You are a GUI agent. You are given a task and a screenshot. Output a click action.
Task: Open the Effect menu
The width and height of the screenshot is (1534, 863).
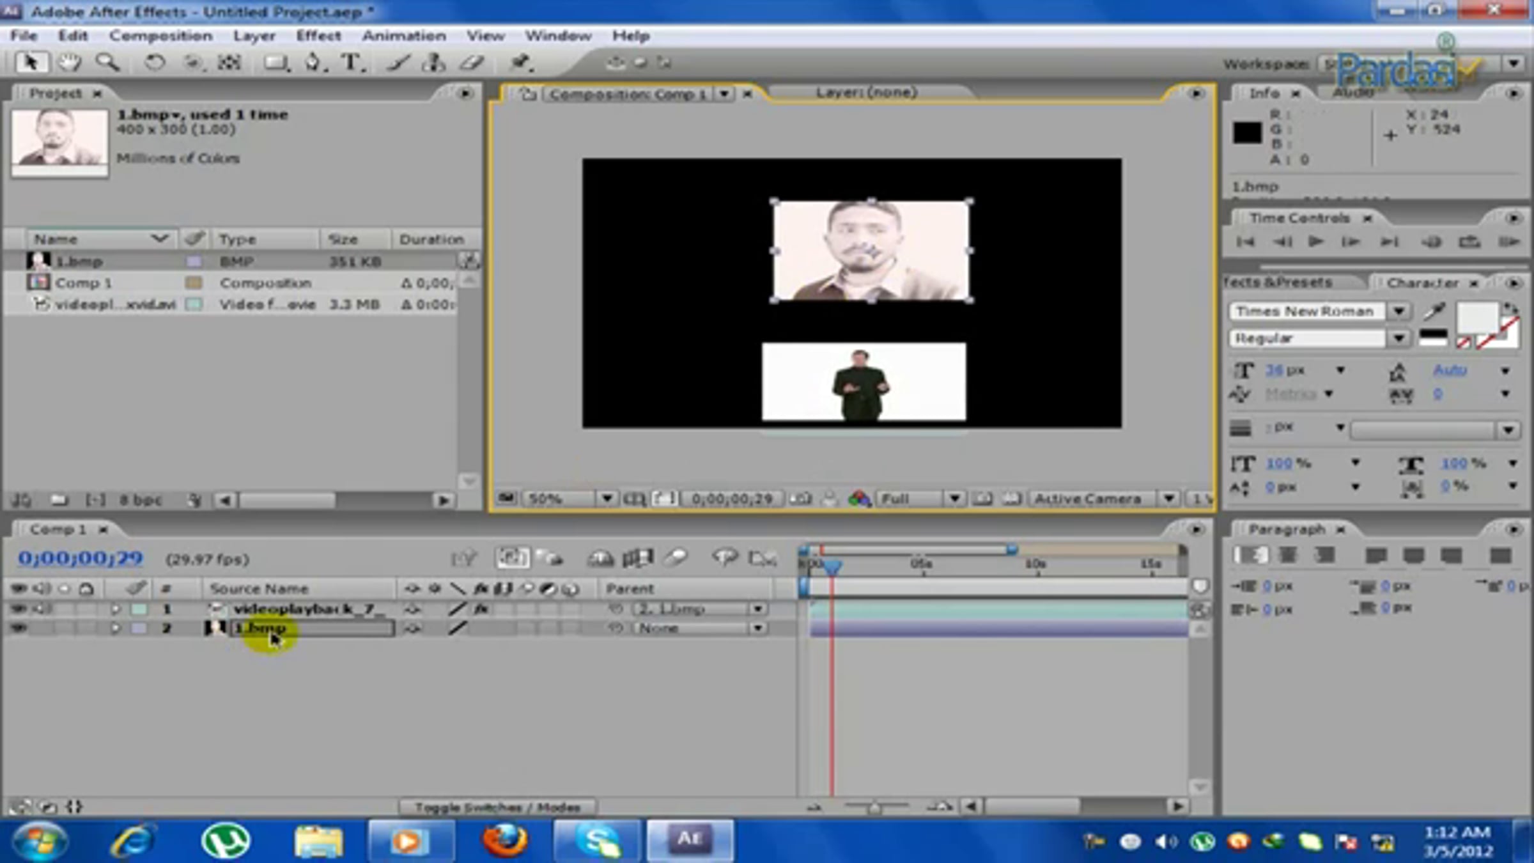tap(318, 36)
